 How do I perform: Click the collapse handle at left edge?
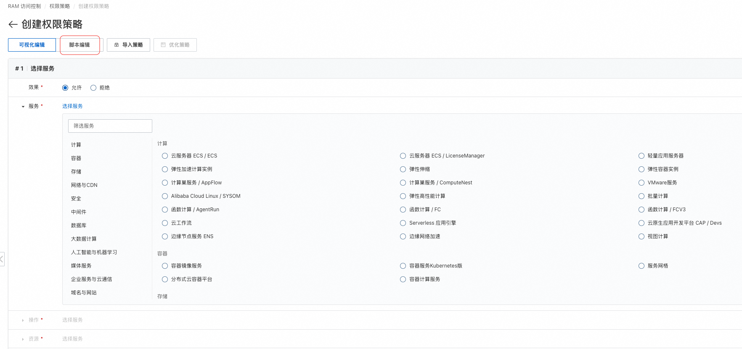pos(2,259)
